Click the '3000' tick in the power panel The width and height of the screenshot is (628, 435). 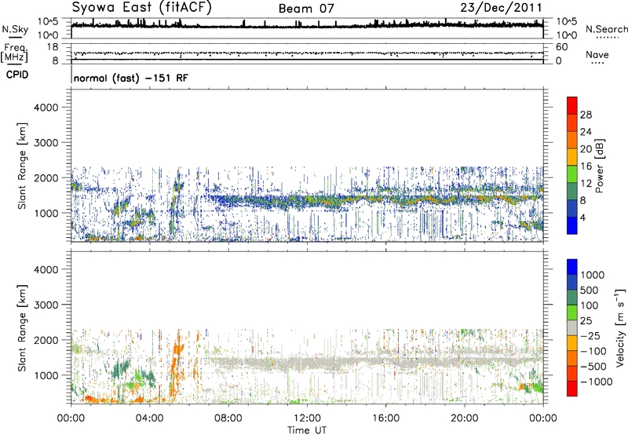pyautogui.click(x=46, y=143)
